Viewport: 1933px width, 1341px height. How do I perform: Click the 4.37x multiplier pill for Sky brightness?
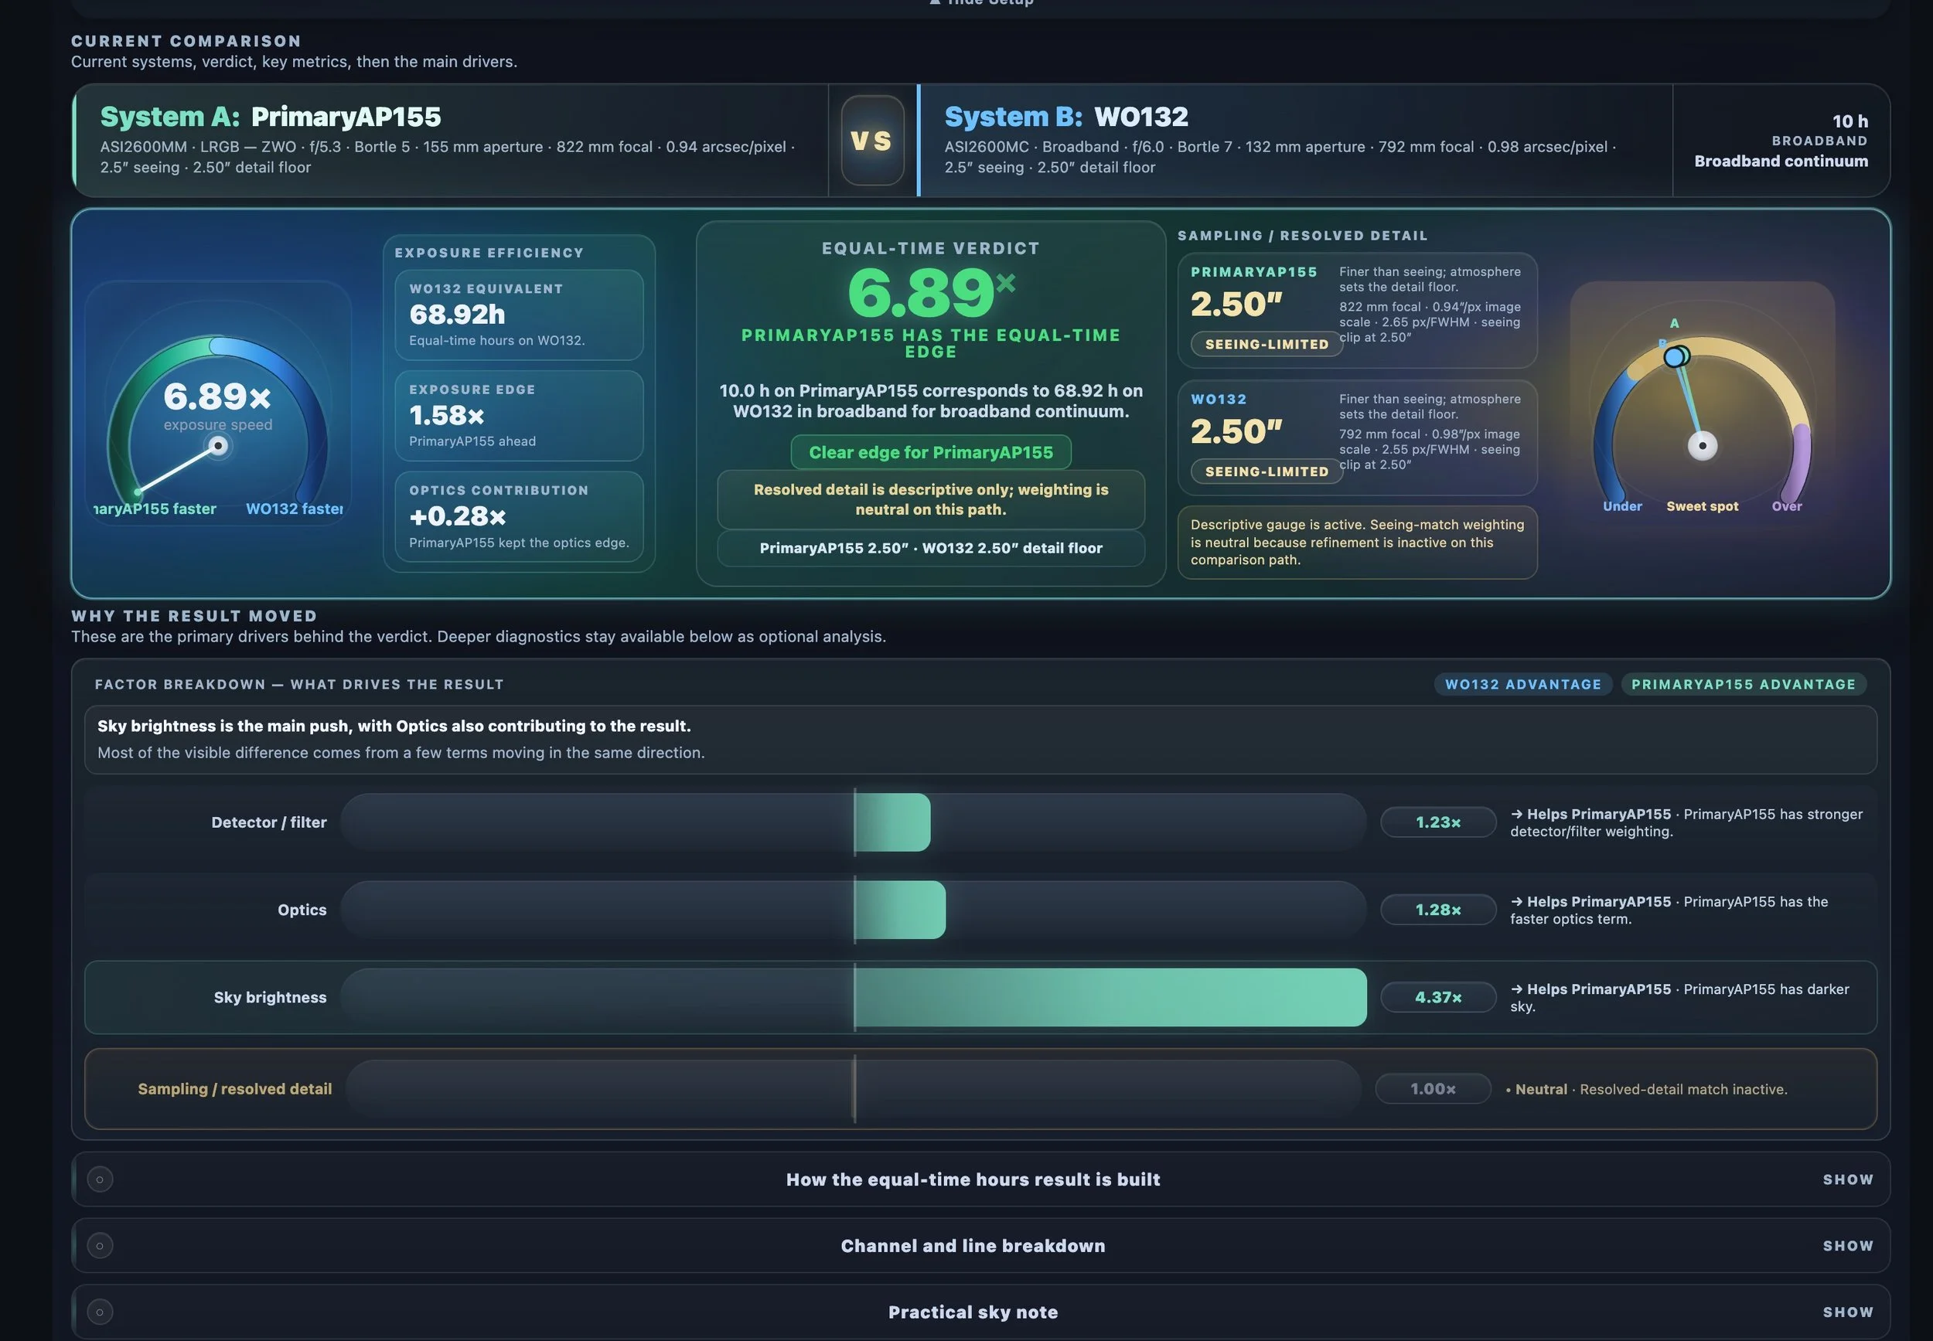point(1437,997)
